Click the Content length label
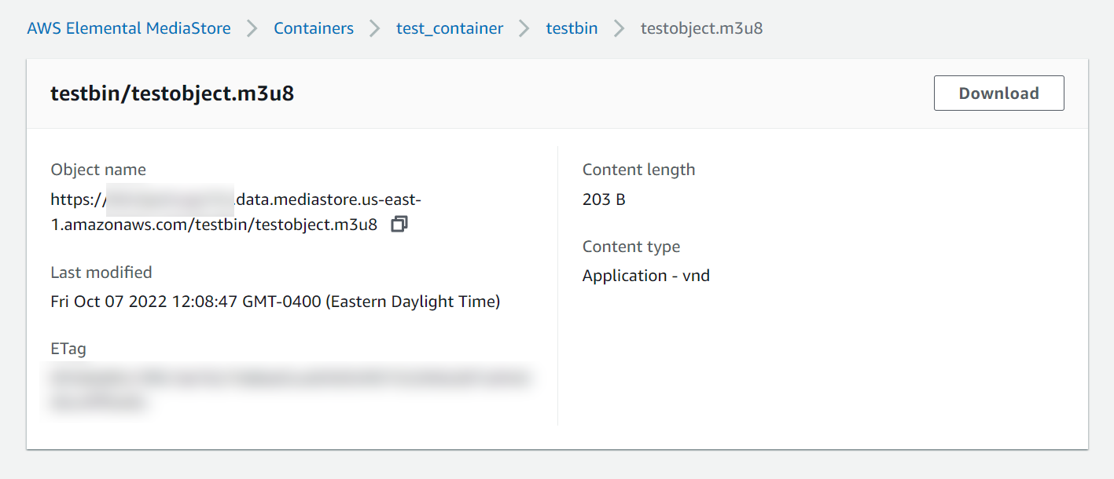The height and width of the screenshot is (479, 1114). coord(638,170)
